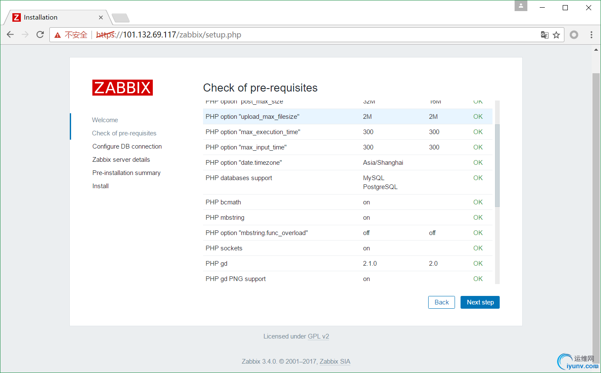Open the Chrome three-dot menu

pos(591,34)
